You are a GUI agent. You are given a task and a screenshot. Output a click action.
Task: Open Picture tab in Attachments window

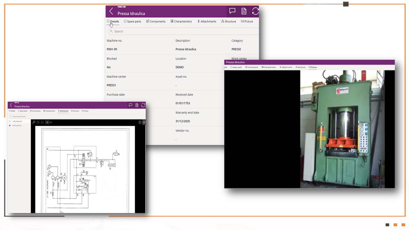[85, 111]
